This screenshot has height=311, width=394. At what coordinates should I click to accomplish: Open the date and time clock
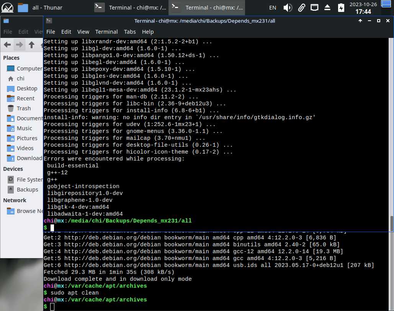(363, 8)
